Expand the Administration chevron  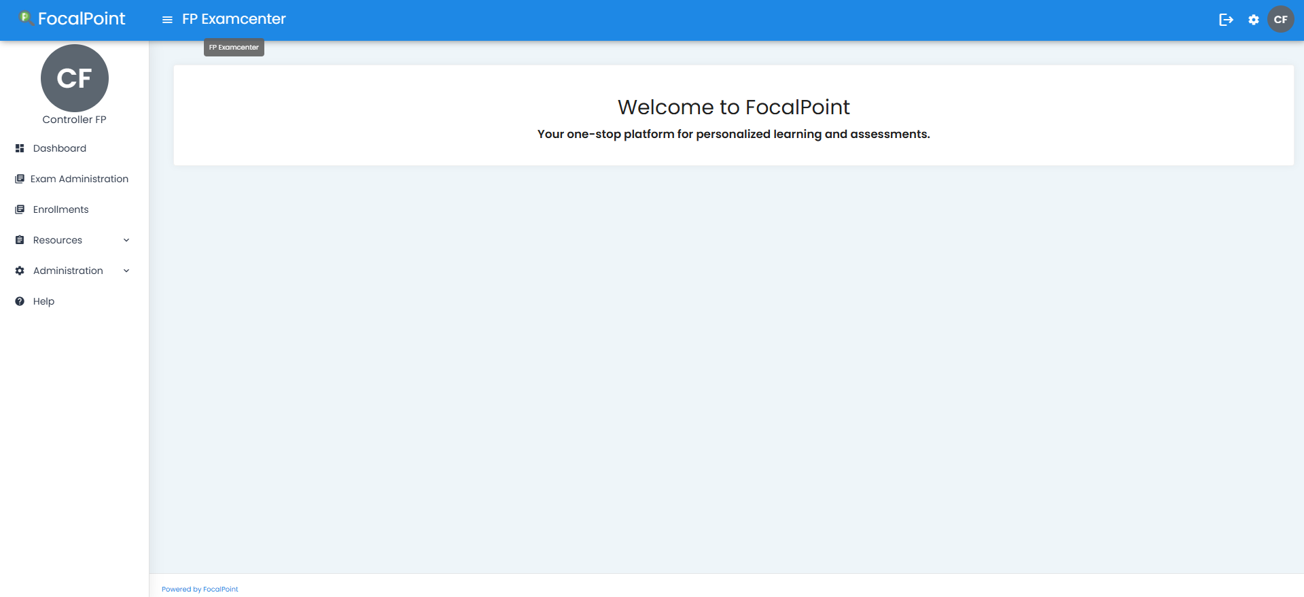click(x=126, y=271)
